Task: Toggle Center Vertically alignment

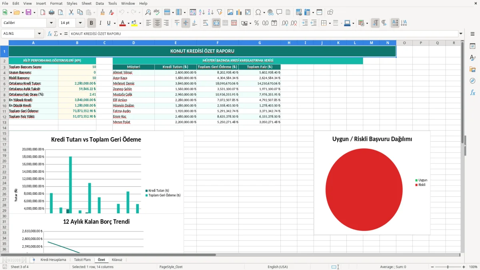Action: (186, 23)
